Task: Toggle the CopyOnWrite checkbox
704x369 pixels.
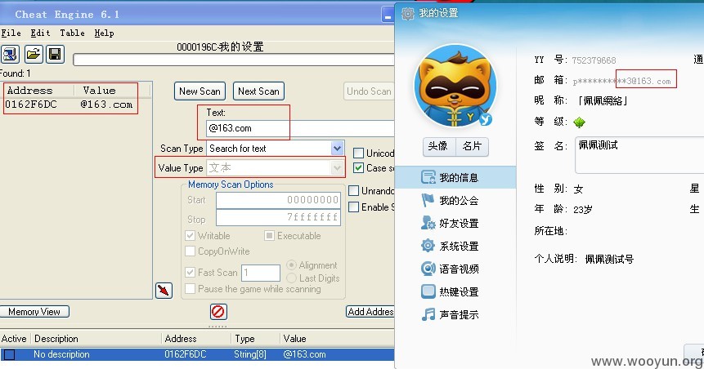Action: (190, 251)
